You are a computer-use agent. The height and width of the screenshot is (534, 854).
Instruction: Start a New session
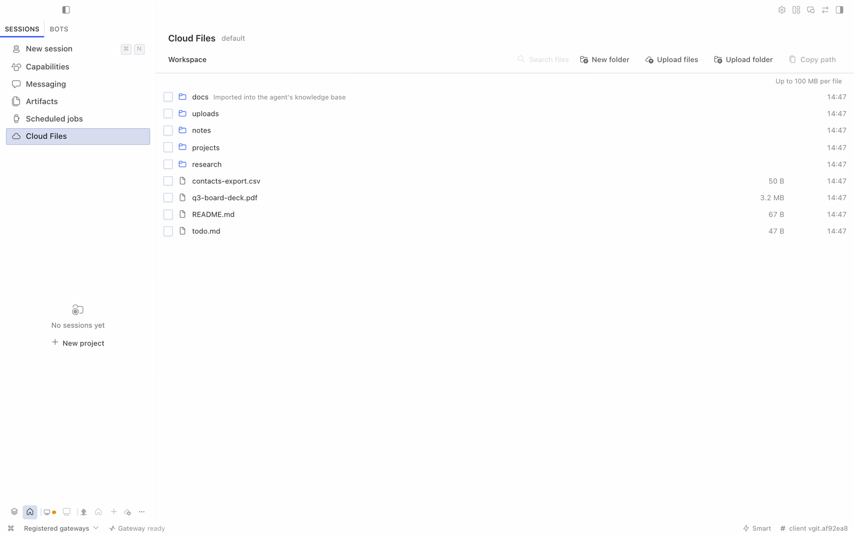(x=78, y=49)
